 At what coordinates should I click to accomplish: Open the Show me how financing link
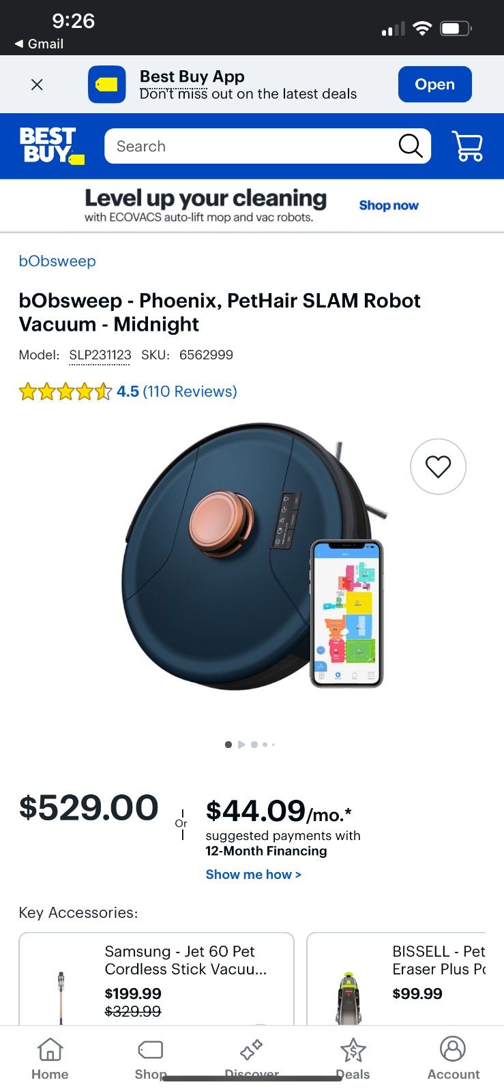253,874
